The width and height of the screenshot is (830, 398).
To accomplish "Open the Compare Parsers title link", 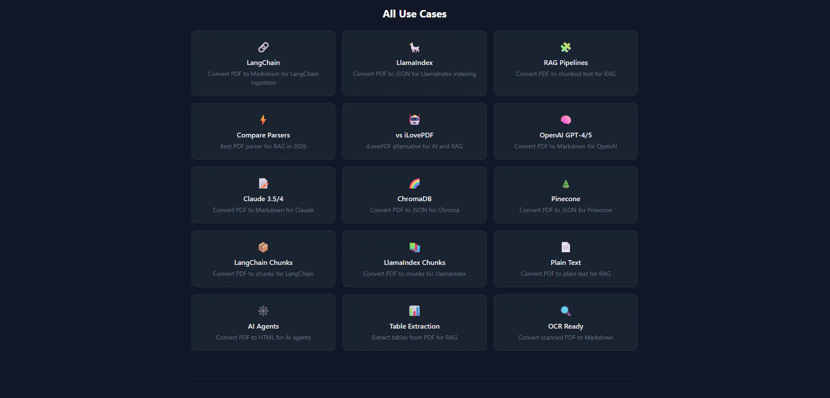I will 263,135.
